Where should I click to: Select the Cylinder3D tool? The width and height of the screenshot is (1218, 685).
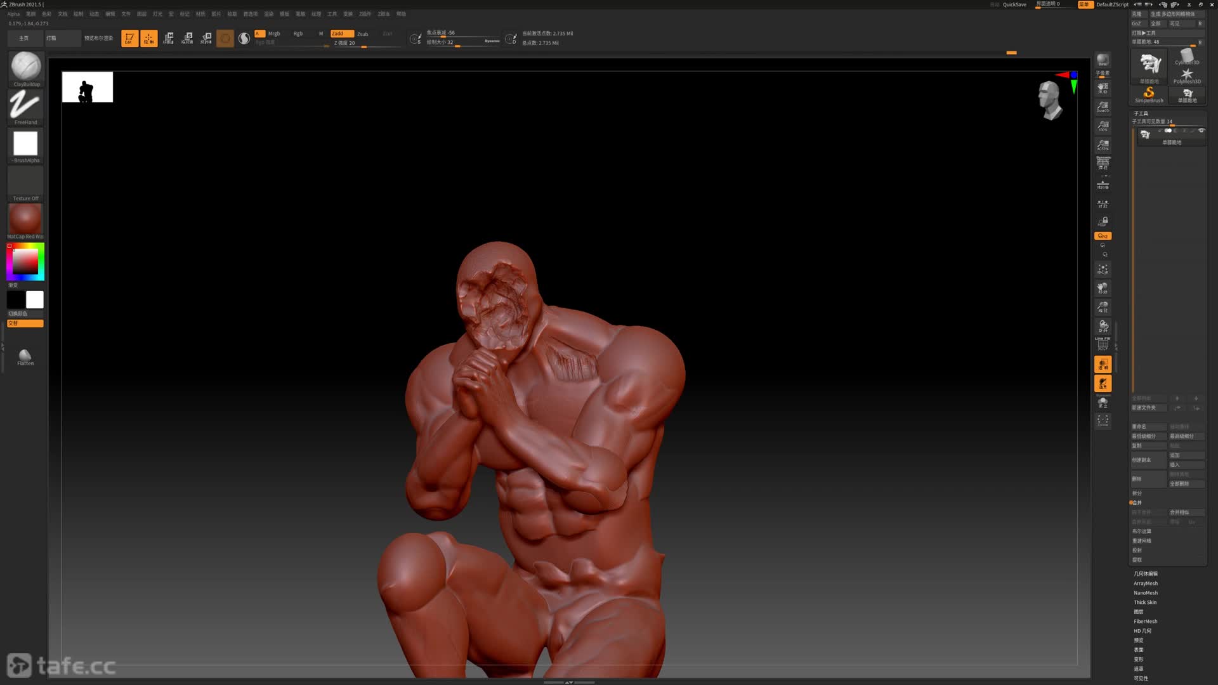coord(1187,57)
